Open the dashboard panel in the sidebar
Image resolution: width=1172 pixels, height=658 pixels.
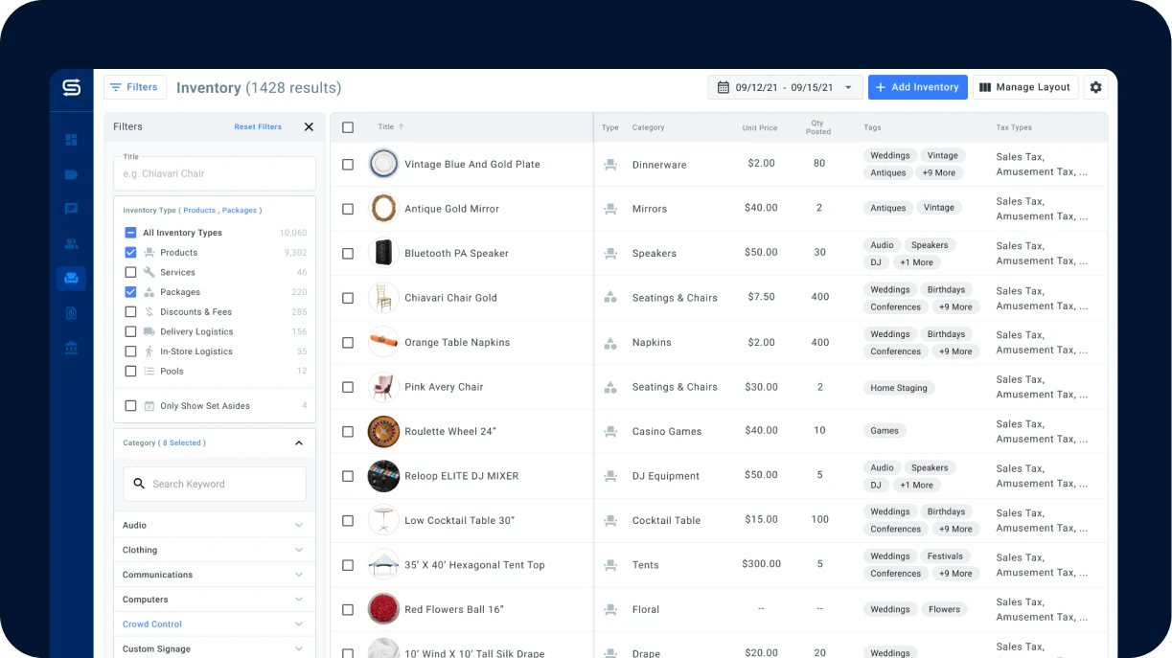(72, 139)
